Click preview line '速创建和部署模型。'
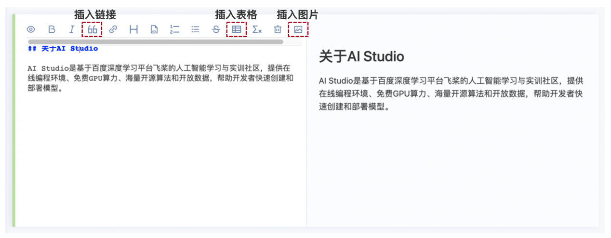The width and height of the screenshot is (611, 238). point(354,106)
